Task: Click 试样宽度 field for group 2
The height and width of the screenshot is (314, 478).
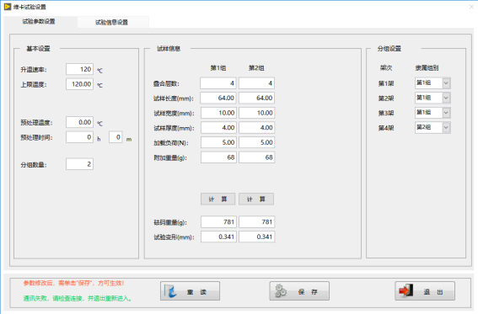Action: click(x=256, y=113)
